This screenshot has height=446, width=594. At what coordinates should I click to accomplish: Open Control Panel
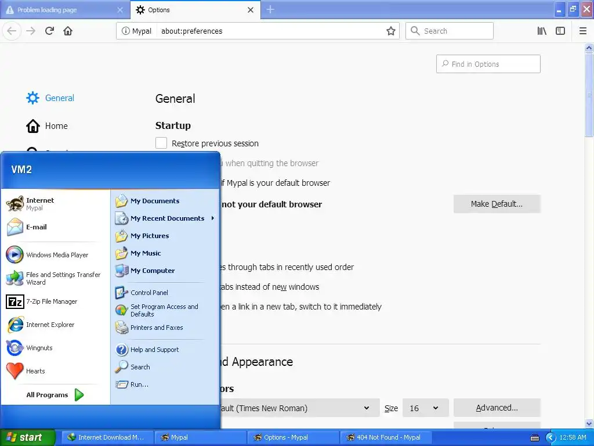pos(165,293)
